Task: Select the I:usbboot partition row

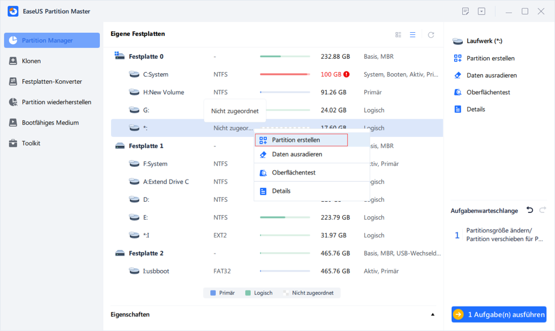Action: coord(277,271)
